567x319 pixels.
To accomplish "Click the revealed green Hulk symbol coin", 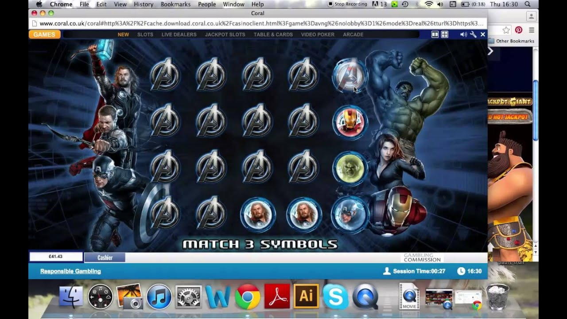I will pos(350,168).
